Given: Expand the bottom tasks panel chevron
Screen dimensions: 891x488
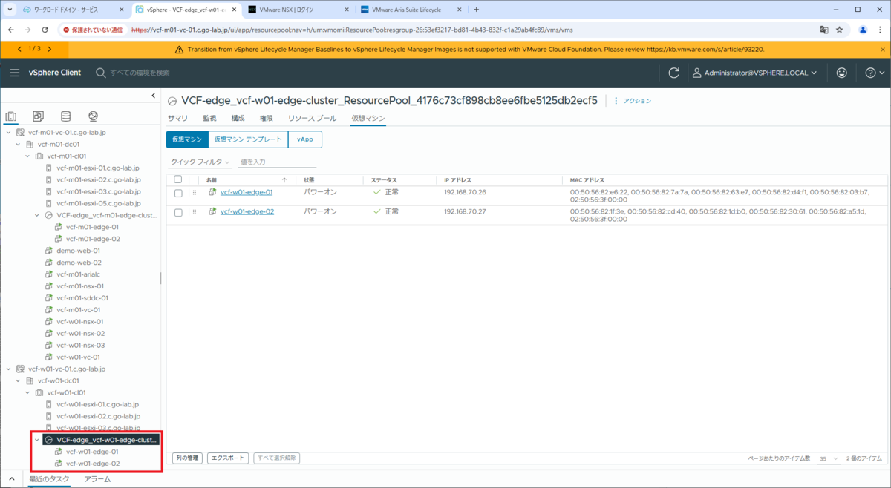Looking at the screenshot, I should click(11, 479).
